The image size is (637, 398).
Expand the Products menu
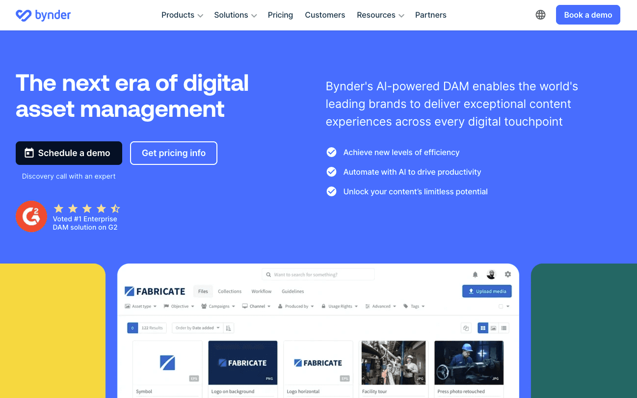coord(182,15)
